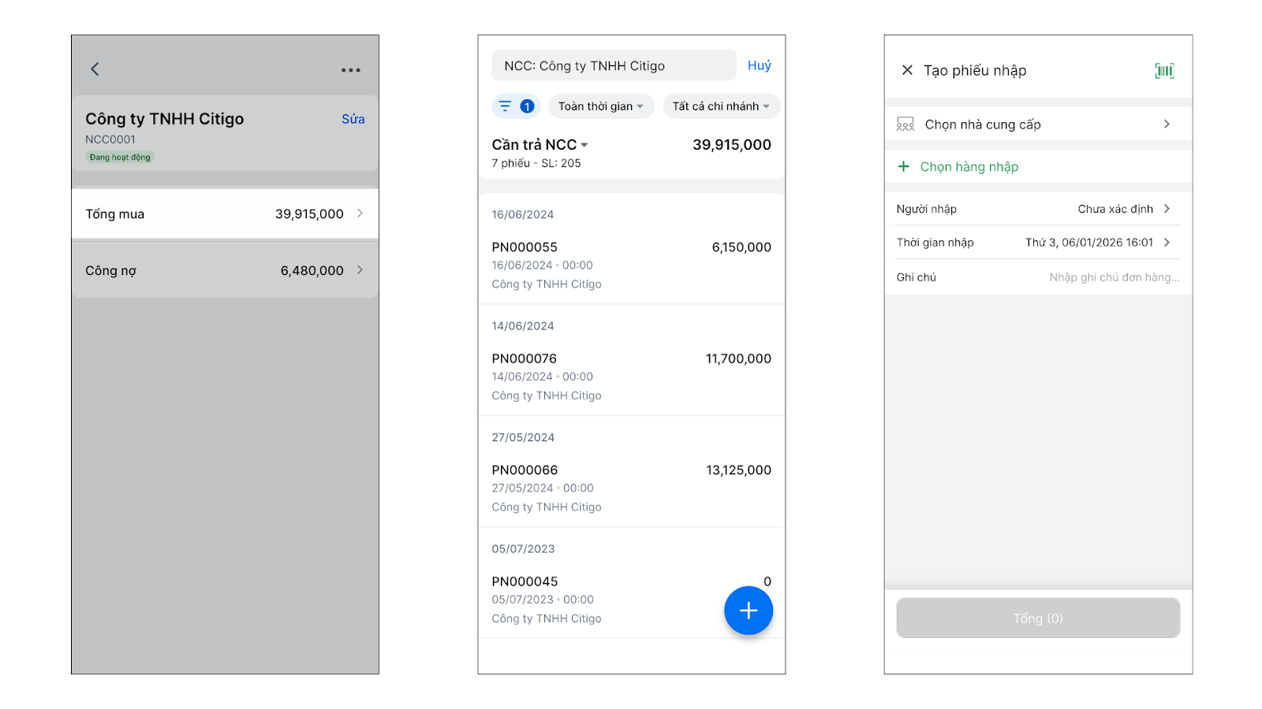Image resolution: width=1262 pixels, height=709 pixels.
Task: Open the Công nợ row
Action: [x=225, y=270]
